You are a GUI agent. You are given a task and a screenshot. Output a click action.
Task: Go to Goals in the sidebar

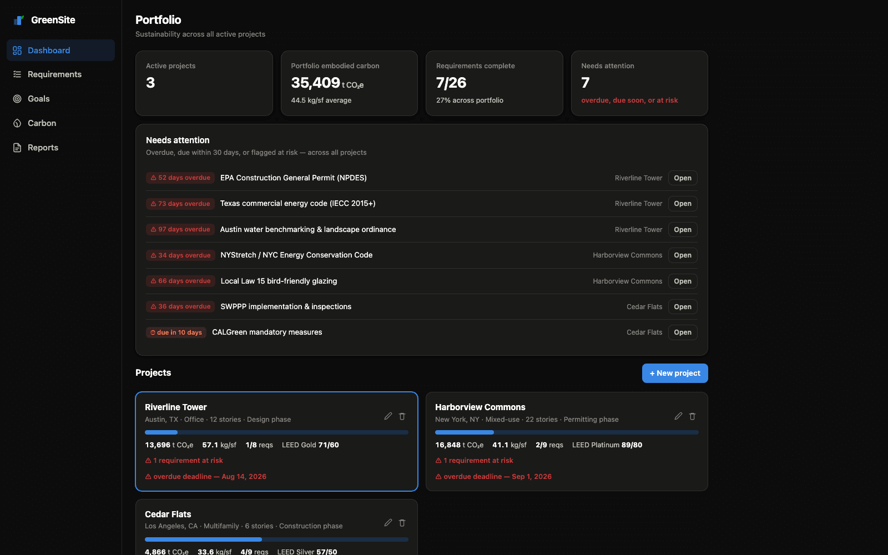coord(61,99)
